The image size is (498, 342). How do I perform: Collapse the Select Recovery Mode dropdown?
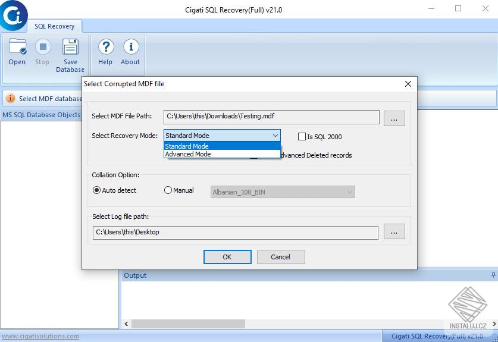coord(275,136)
